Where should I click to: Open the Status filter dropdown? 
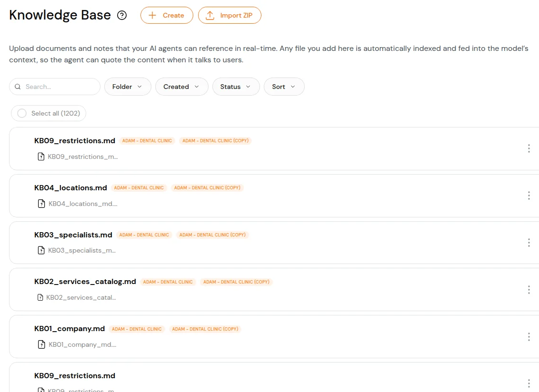[236, 87]
